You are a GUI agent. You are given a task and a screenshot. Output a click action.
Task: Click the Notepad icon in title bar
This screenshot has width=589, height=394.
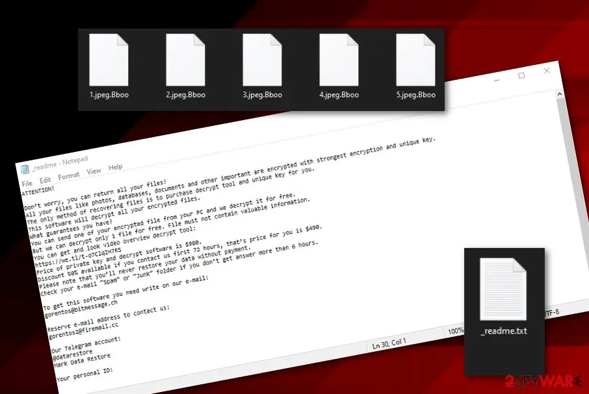(25, 169)
